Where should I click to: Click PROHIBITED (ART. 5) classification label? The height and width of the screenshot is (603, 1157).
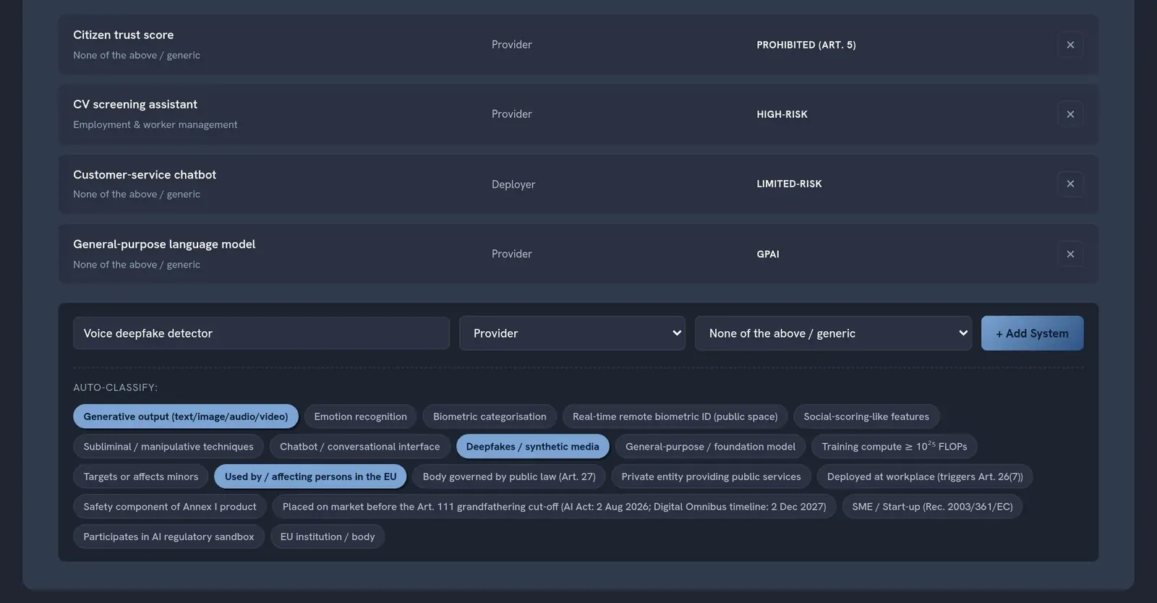tap(806, 45)
